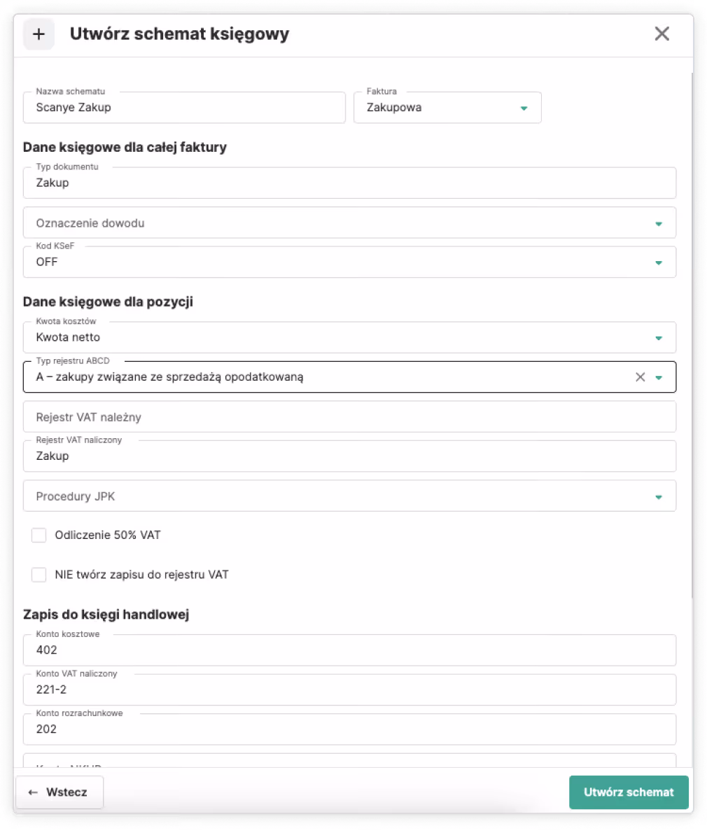Check NIE twórz zapisu do rejestru VAT
The height and width of the screenshot is (840, 707).
tap(38, 575)
